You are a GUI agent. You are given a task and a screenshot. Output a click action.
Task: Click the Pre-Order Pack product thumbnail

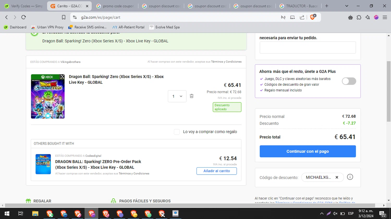pyautogui.click(x=43, y=164)
